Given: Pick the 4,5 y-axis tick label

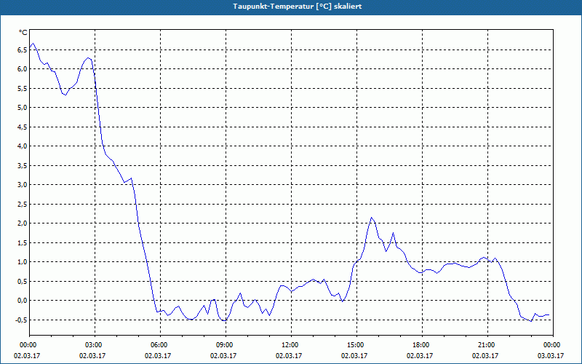Looking at the screenshot, I should pos(22,127).
